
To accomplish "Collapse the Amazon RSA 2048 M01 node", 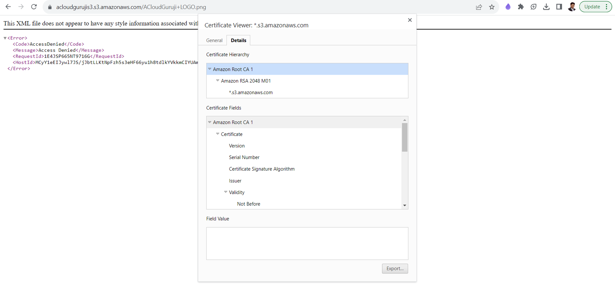I will (218, 81).
